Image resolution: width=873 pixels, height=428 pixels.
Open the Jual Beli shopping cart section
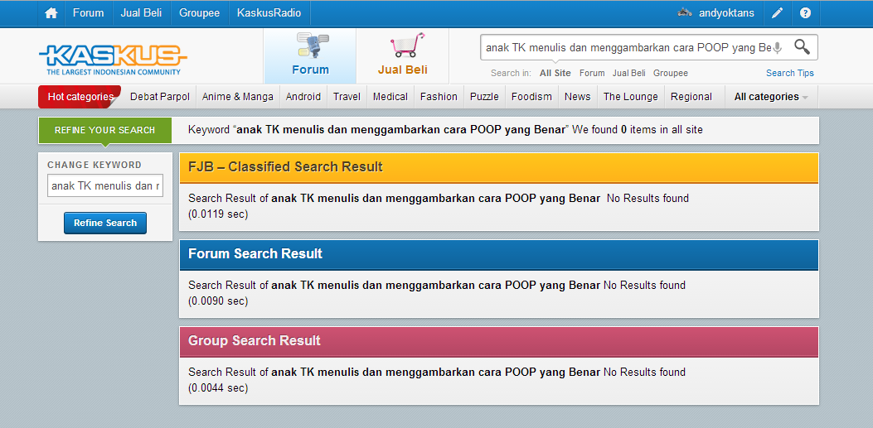pyautogui.click(x=403, y=55)
